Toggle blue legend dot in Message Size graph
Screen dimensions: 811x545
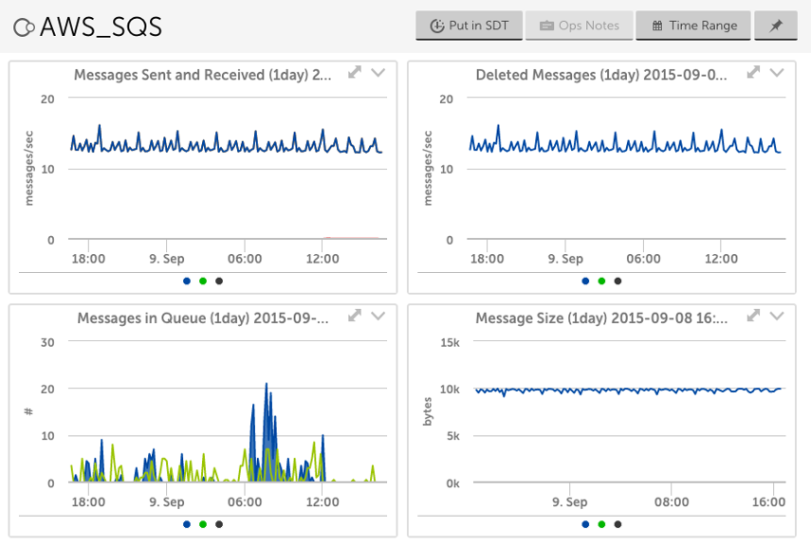click(x=585, y=524)
